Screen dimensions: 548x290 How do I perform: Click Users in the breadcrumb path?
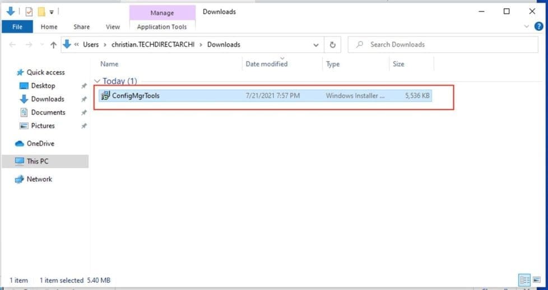click(91, 45)
